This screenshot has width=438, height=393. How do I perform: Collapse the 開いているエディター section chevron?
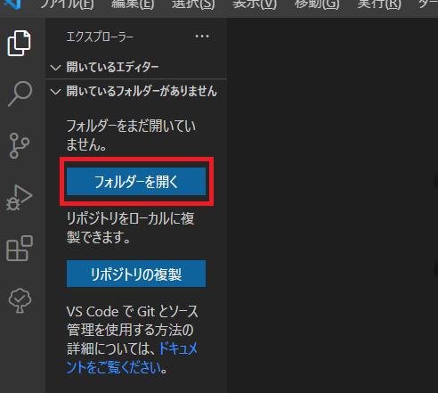click(x=55, y=68)
